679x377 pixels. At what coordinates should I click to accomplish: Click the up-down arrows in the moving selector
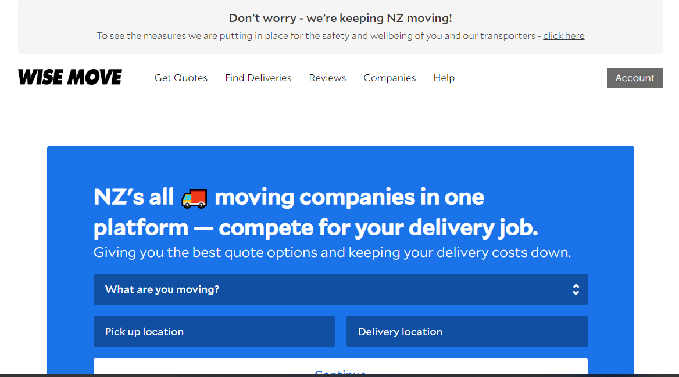tap(576, 289)
